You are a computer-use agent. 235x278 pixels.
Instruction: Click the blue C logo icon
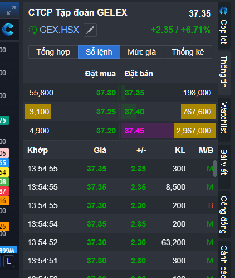8,30
